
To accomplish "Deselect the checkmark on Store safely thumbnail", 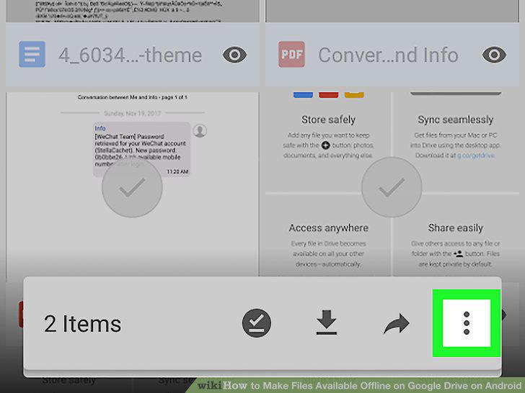I will click(392, 187).
